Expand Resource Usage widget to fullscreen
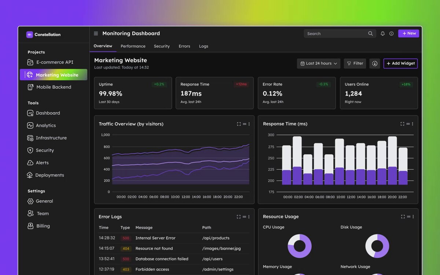The width and height of the screenshot is (440, 275). point(403,217)
